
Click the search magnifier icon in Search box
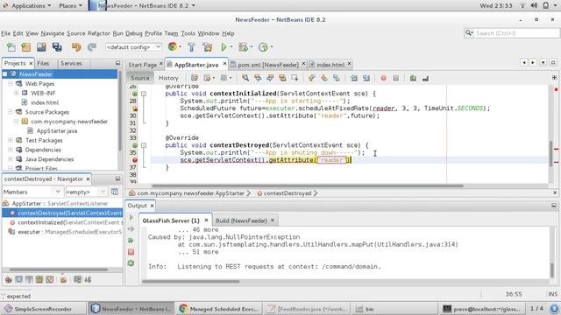[x=469, y=33]
